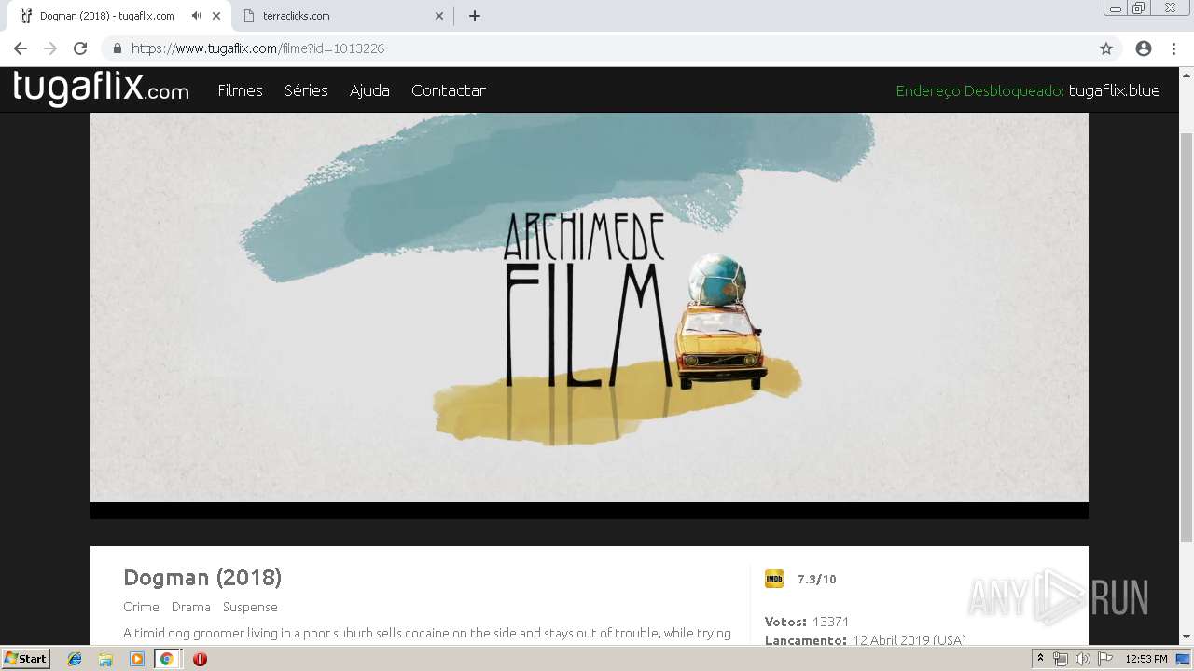The image size is (1194, 671).
Task: Close the terraclicks.com tab
Action: pos(440,16)
